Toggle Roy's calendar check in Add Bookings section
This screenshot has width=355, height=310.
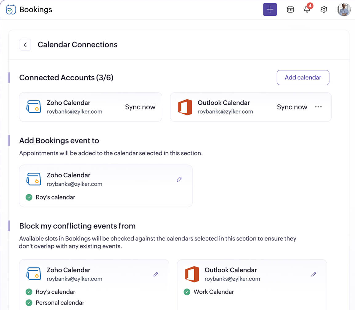(29, 197)
